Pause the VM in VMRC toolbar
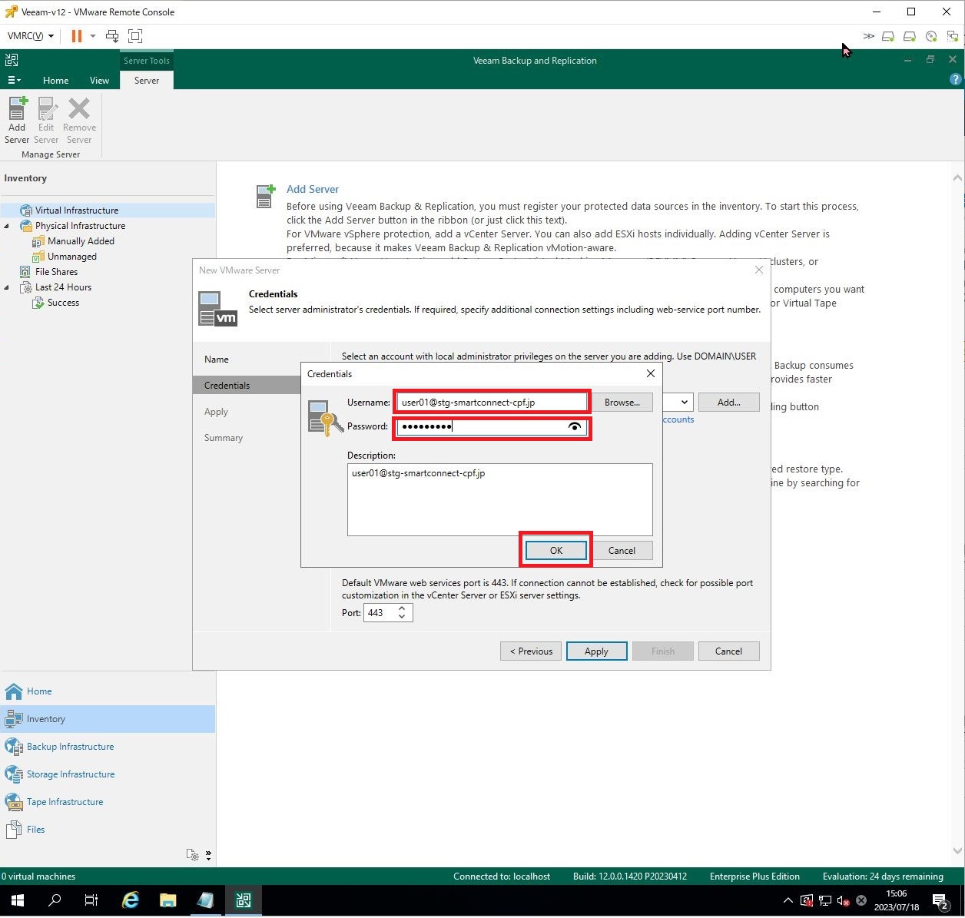The height and width of the screenshot is (918, 965). [x=76, y=36]
